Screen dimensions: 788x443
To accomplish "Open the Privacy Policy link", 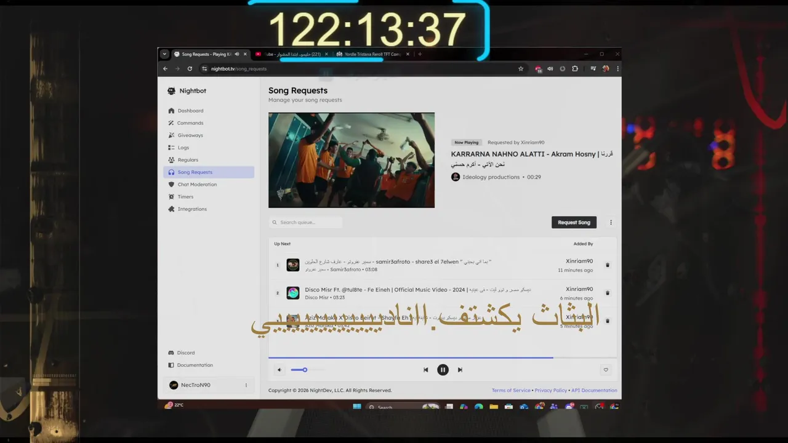I will [x=551, y=390].
